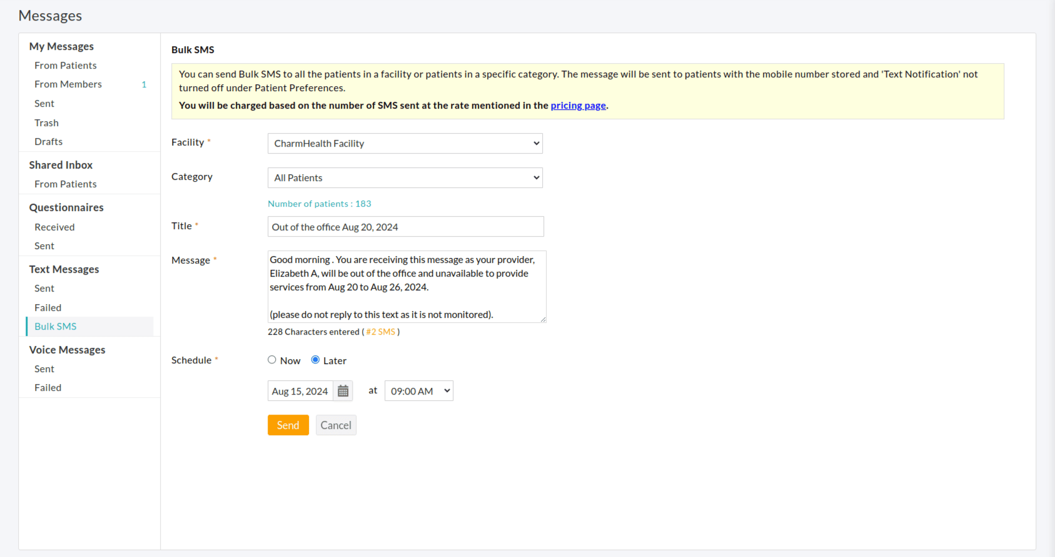Expand the Category dropdown
The image size is (1055, 557).
click(x=405, y=178)
